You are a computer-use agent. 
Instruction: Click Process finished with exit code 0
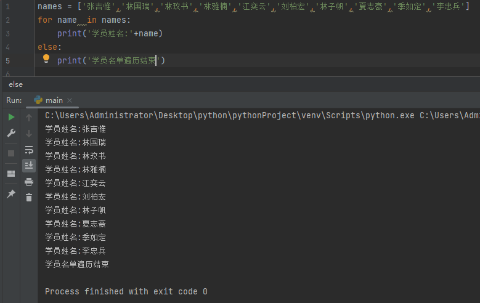coord(126,291)
